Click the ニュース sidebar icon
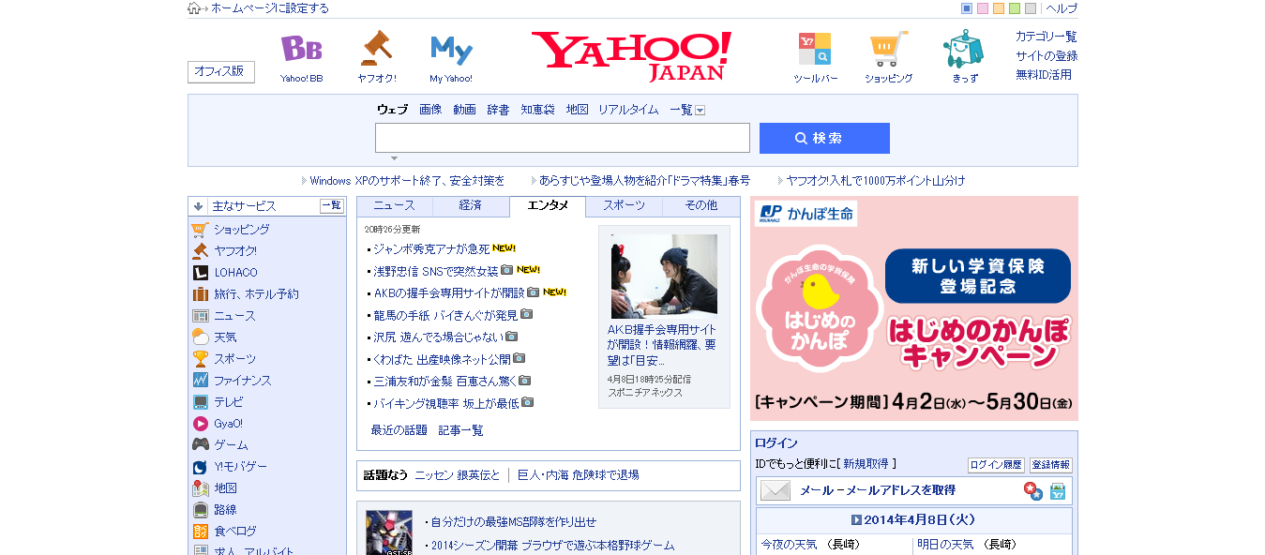The width and height of the screenshot is (1265, 555). 200,316
